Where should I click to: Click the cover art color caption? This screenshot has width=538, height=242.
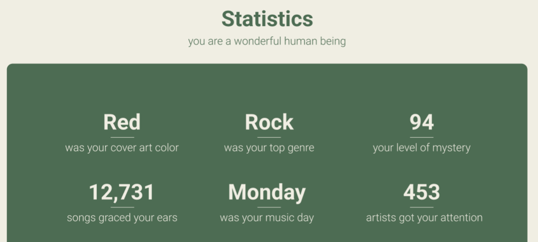pos(122,148)
